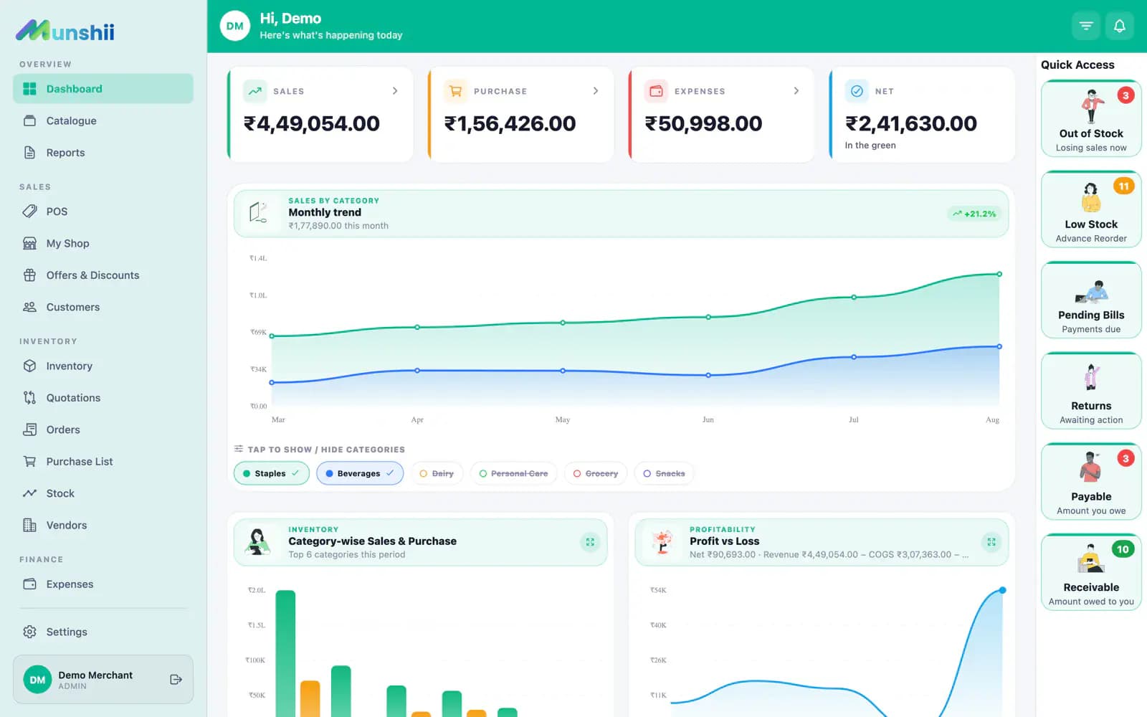Screen dimensions: 1147x717
Task: Click the checkmark icon on the Net card
Action: pos(857,91)
